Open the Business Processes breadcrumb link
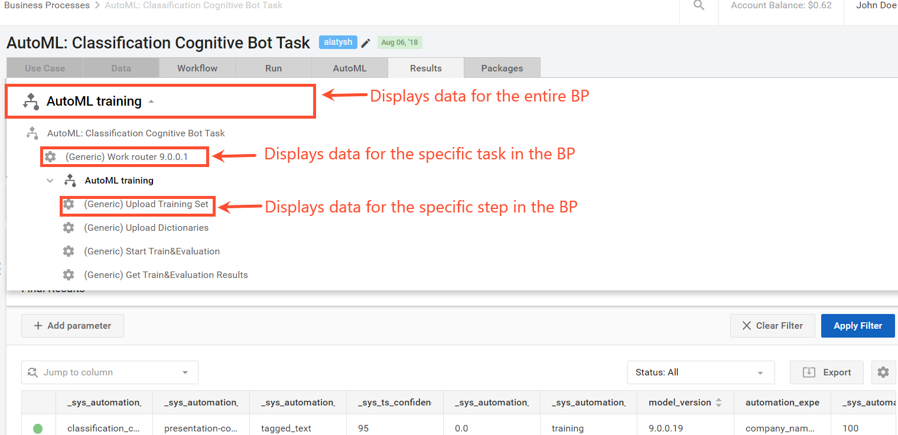 (47, 5)
